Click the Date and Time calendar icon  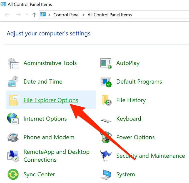[x=13, y=82]
